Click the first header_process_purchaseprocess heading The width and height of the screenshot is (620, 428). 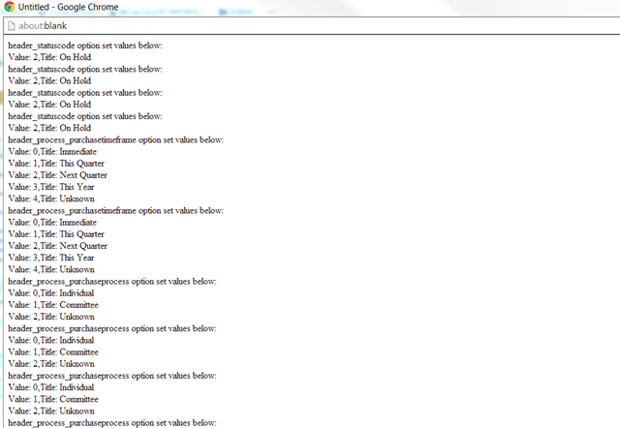pos(111,281)
